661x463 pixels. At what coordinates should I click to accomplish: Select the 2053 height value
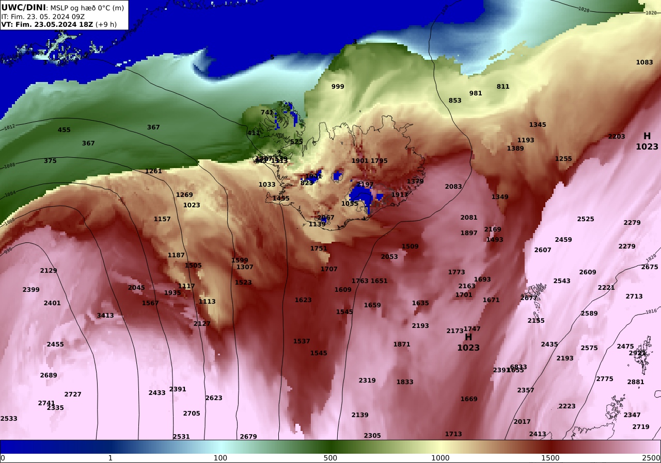tap(389, 257)
